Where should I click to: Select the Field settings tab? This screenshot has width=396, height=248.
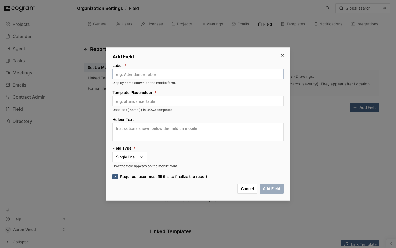click(x=265, y=24)
